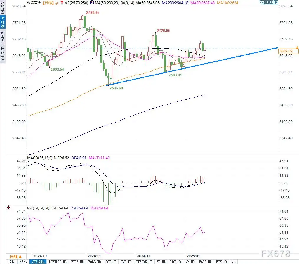
Task: Click the MA100:2634 value
Action: (x=227, y=3)
